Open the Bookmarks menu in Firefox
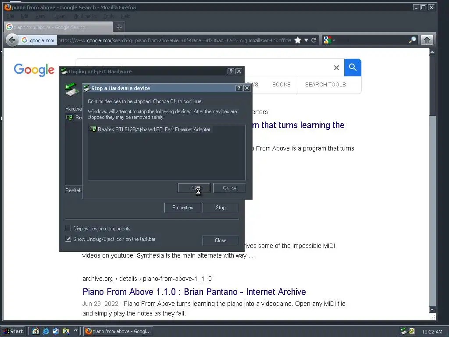 (x=85, y=16)
